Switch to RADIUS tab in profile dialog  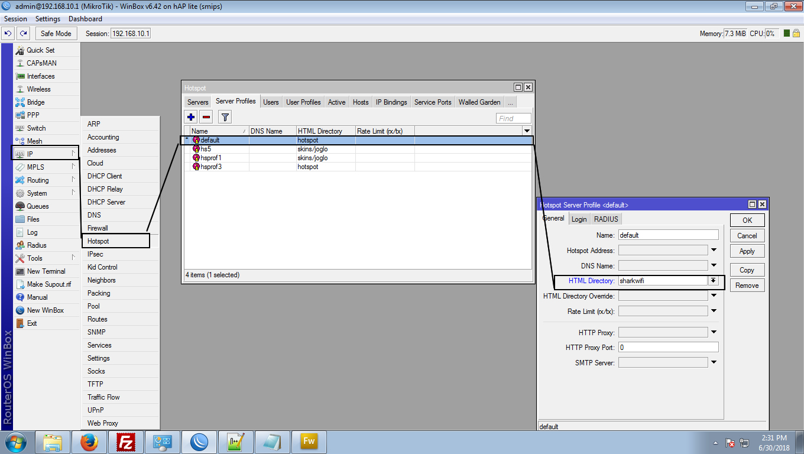pos(606,219)
